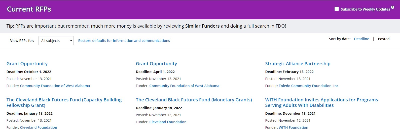Visit WITH Foundation funder page
The width and height of the screenshot is (400, 129).
pos(293,127)
